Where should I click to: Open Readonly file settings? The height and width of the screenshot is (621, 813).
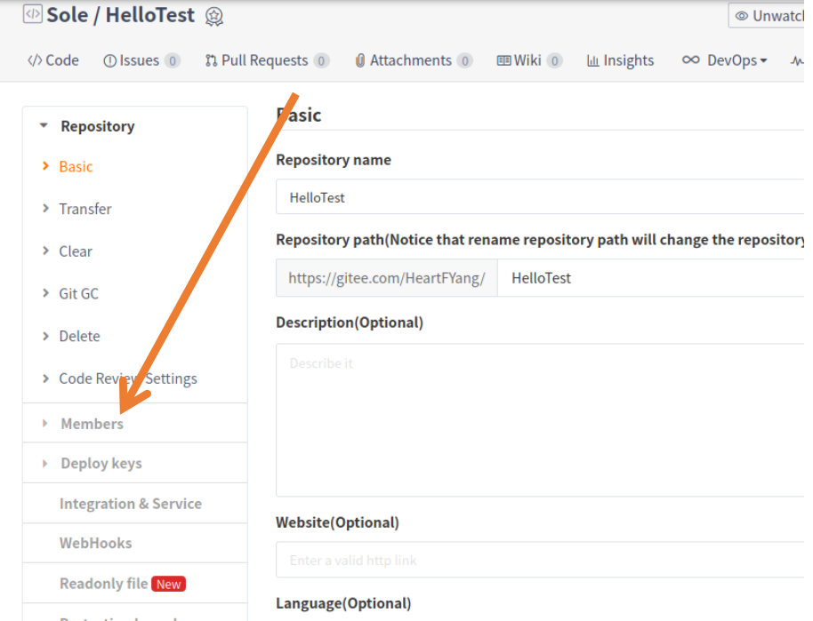(104, 583)
